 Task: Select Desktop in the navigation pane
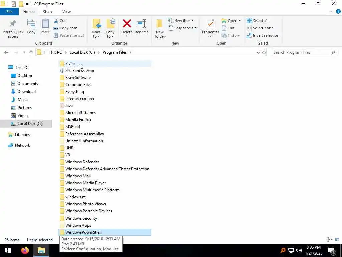click(25, 76)
